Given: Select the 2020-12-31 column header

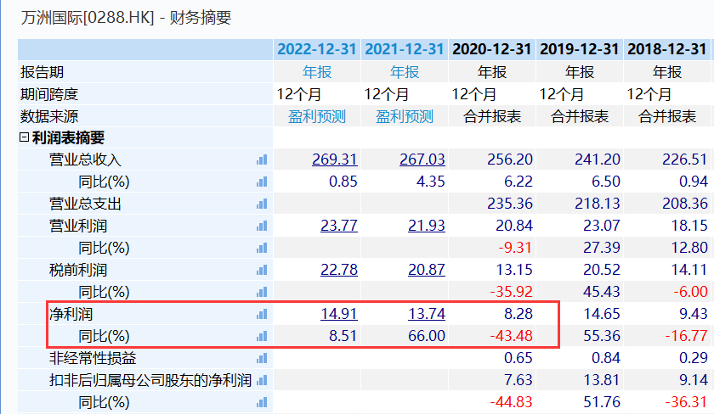Looking at the screenshot, I should pos(492,49).
